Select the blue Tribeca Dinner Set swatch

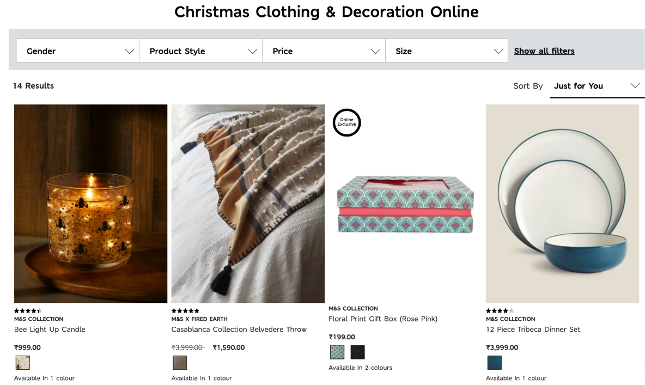click(x=494, y=363)
